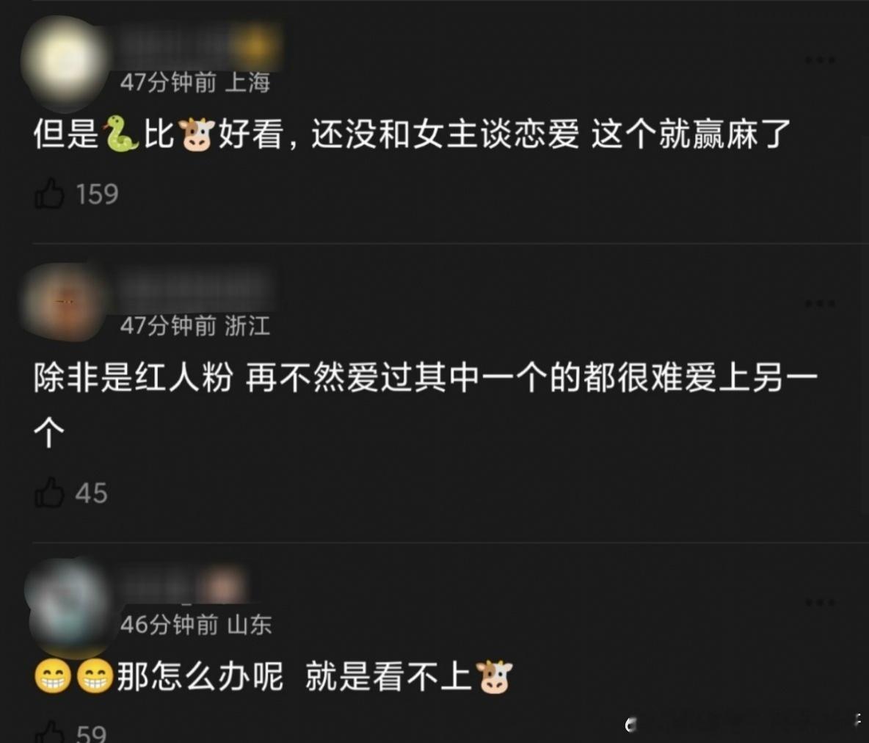Like the Shandong comment with 59 likes
Screen dimensions: 869x743
(50, 733)
